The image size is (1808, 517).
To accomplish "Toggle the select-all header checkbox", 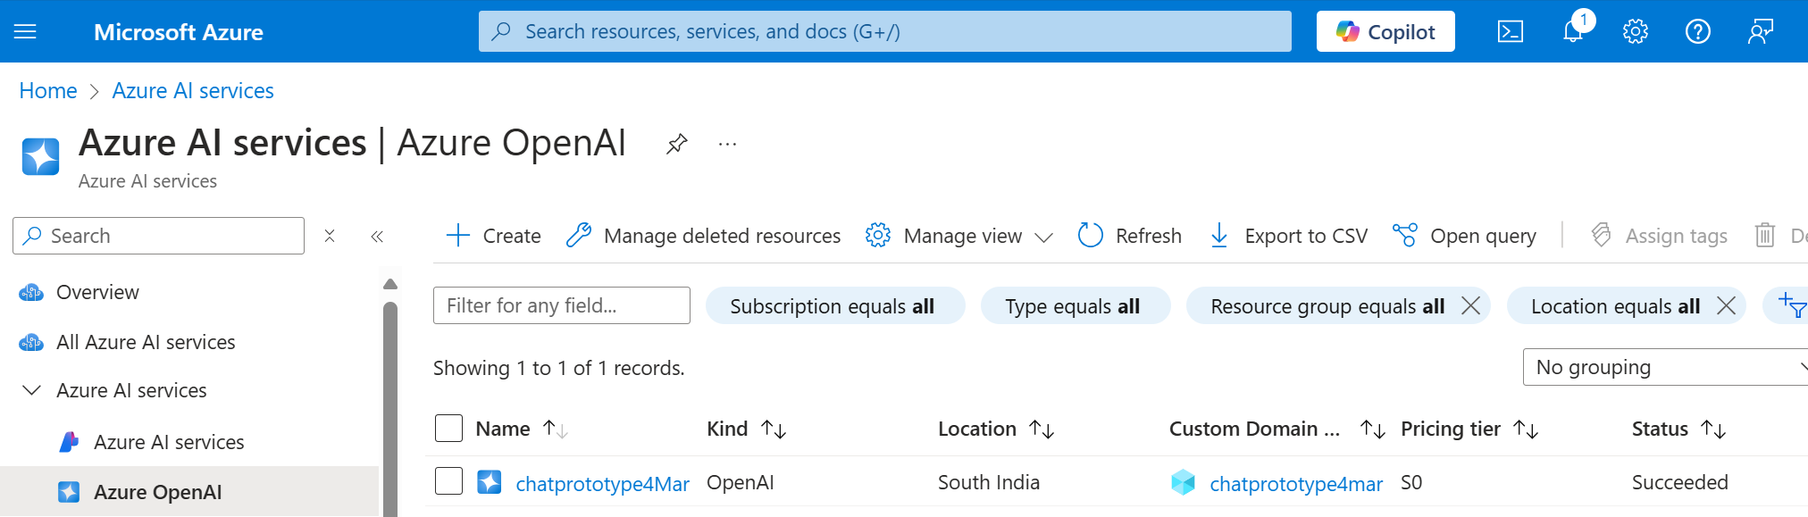I will click(x=448, y=429).
